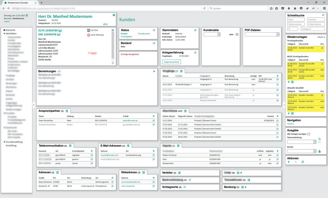The width and height of the screenshot is (328, 198).
Task: Open the Textverarbeitung template dropdown
Action: pyautogui.click(x=301, y=142)
